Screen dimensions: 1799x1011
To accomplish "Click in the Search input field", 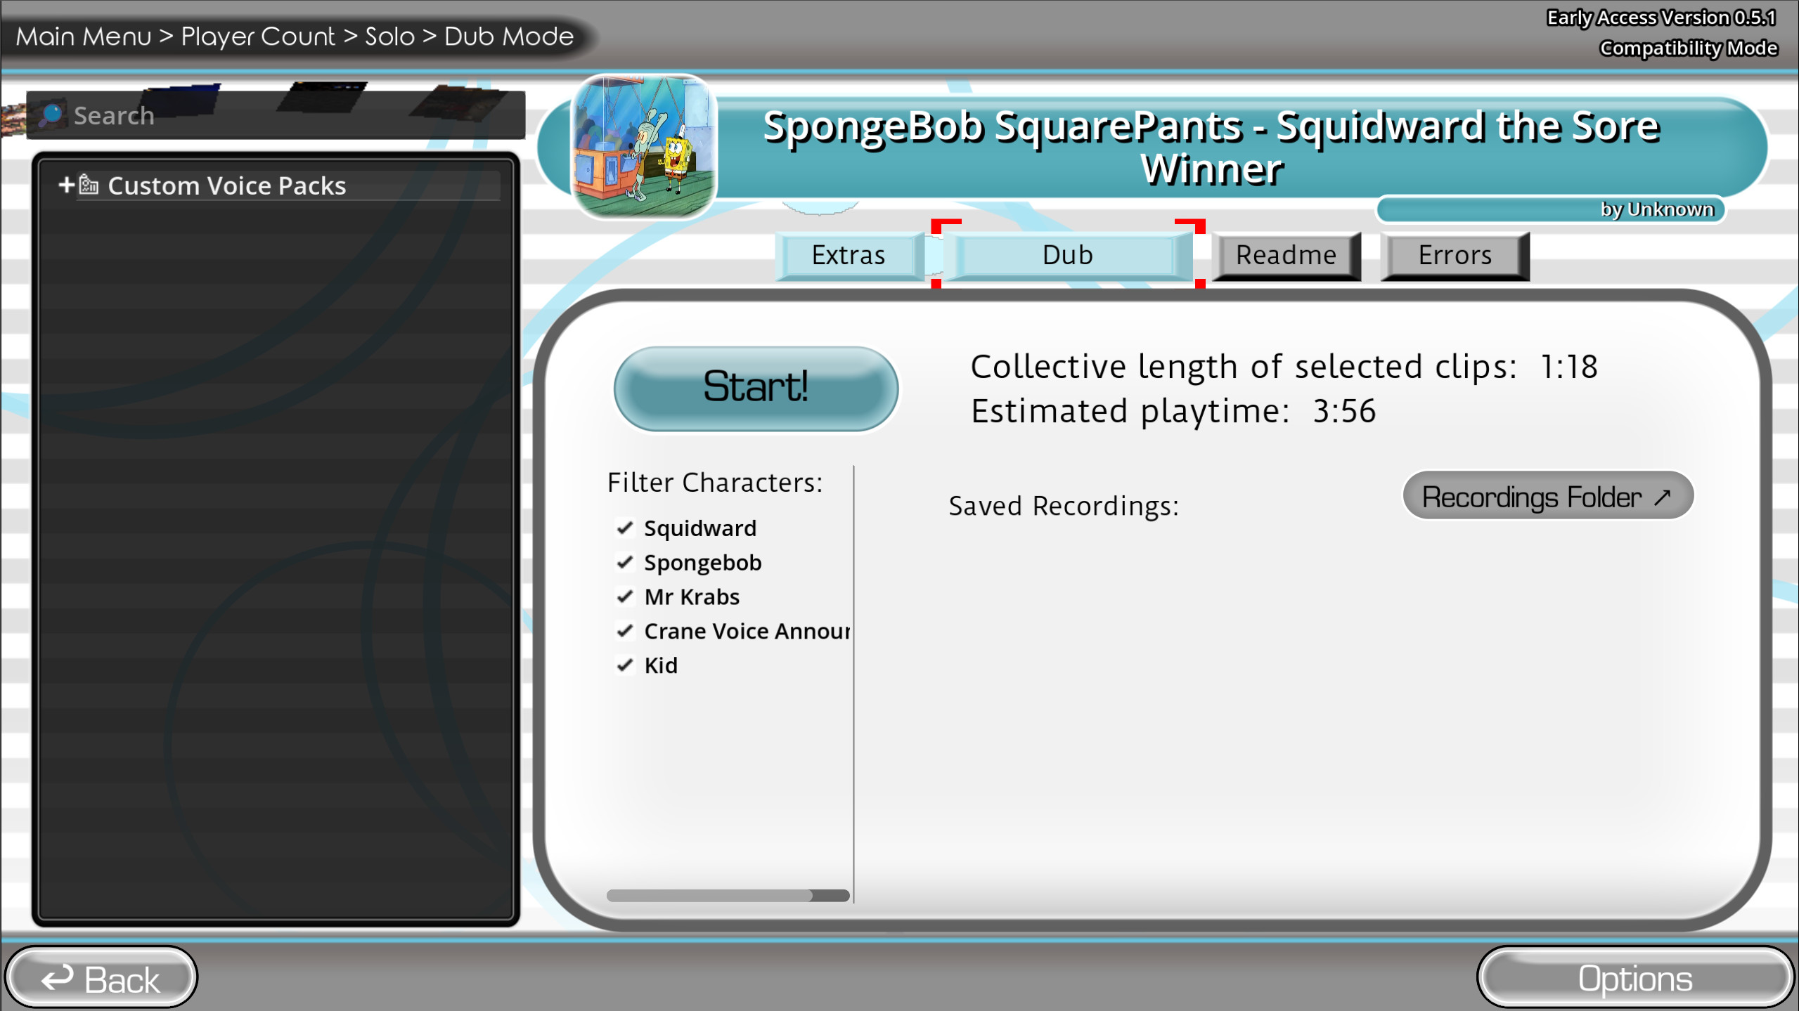I will click(276, 115).
